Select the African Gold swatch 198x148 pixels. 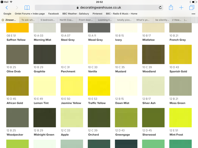pyautogui.click(x=17, y=86)
